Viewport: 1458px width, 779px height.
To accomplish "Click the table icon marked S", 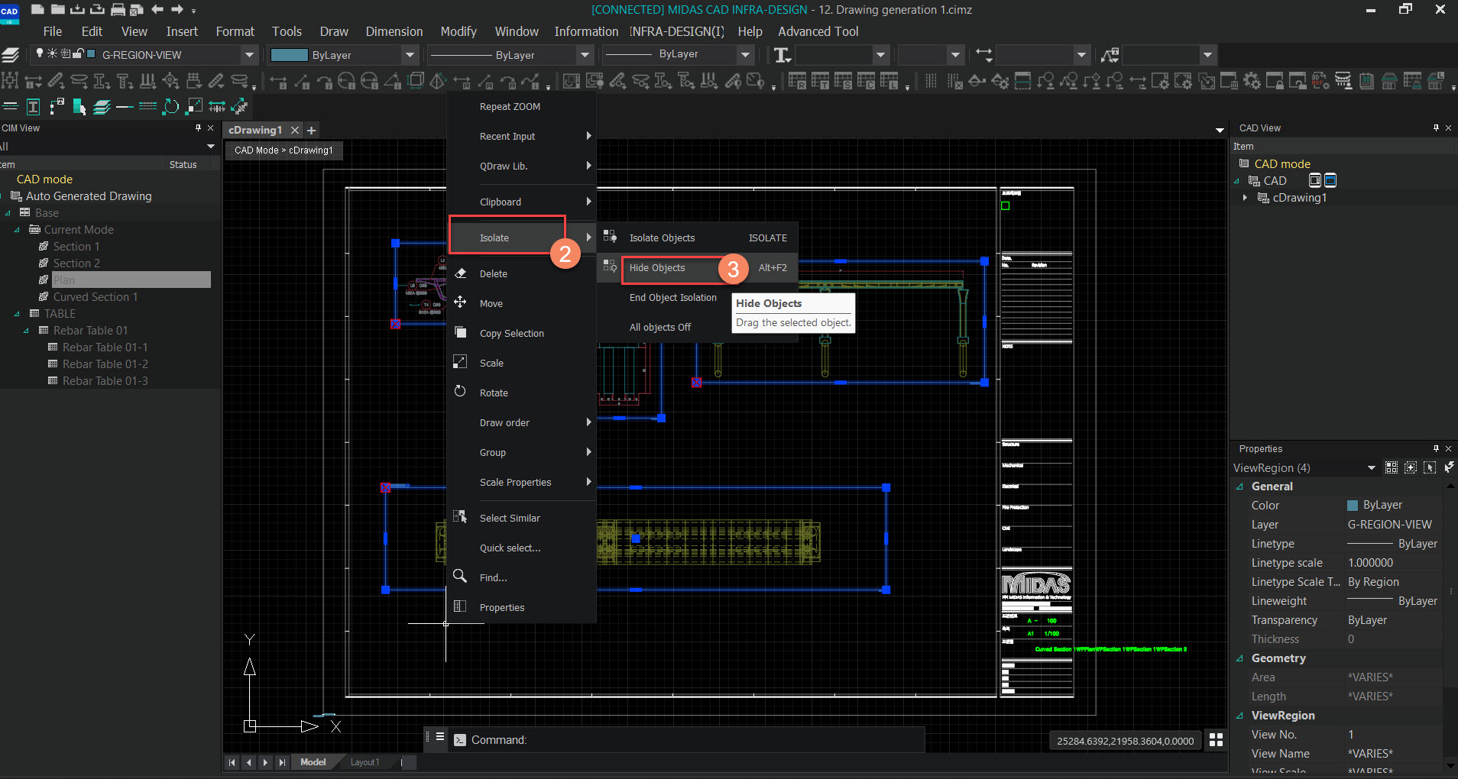I will pyautogui.click(x=843, y=81).
